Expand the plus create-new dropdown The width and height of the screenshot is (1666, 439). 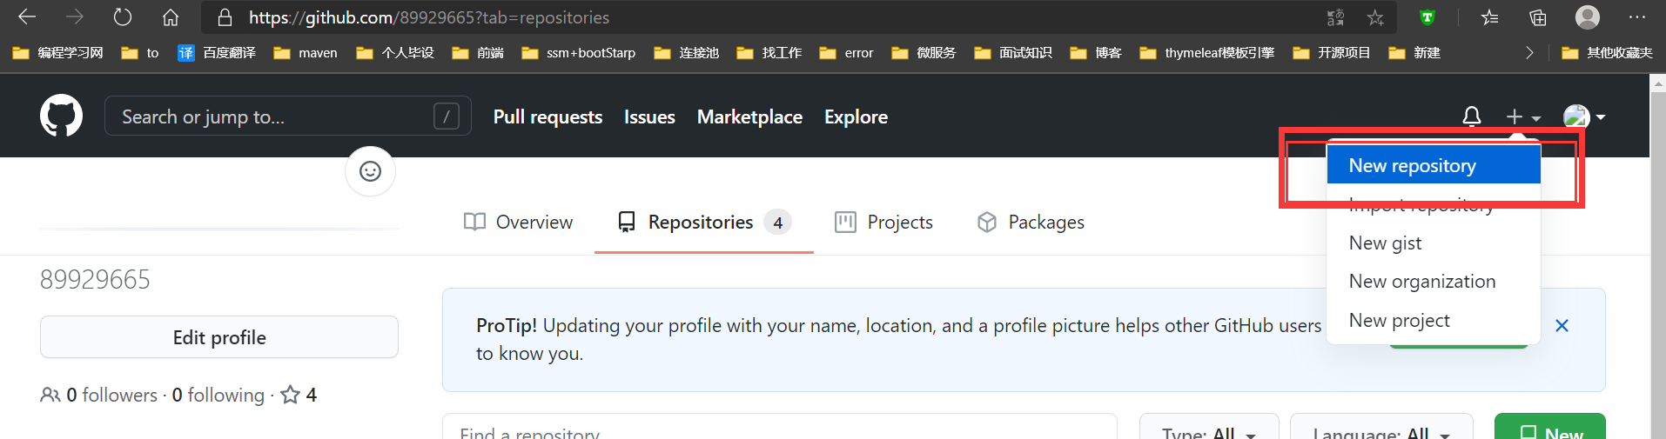pos(1523,116)
